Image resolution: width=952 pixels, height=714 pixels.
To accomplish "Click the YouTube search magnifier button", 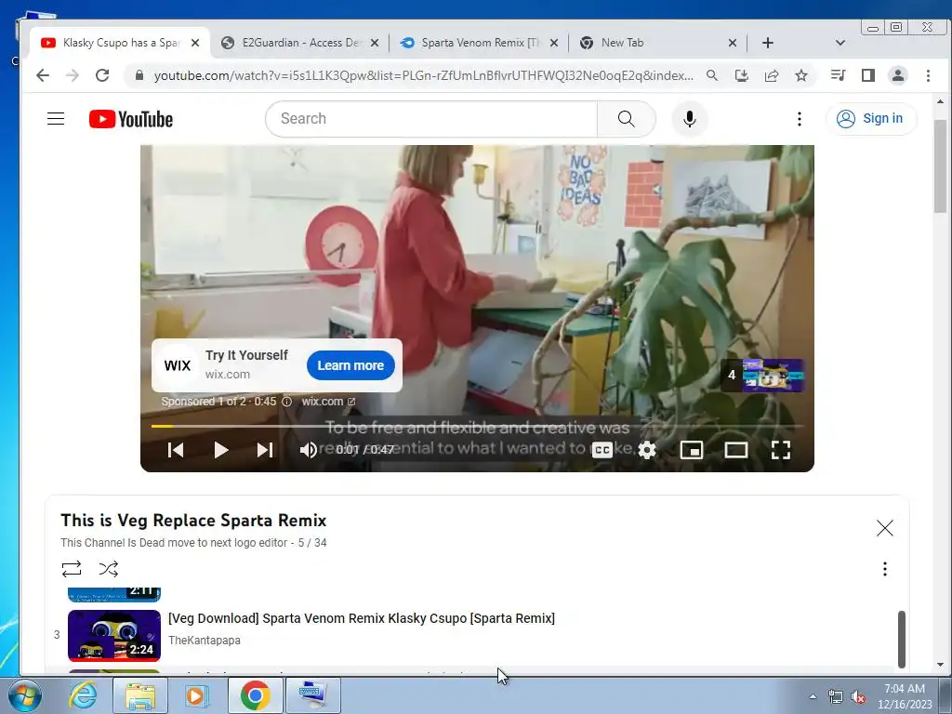I will [626, 118].
